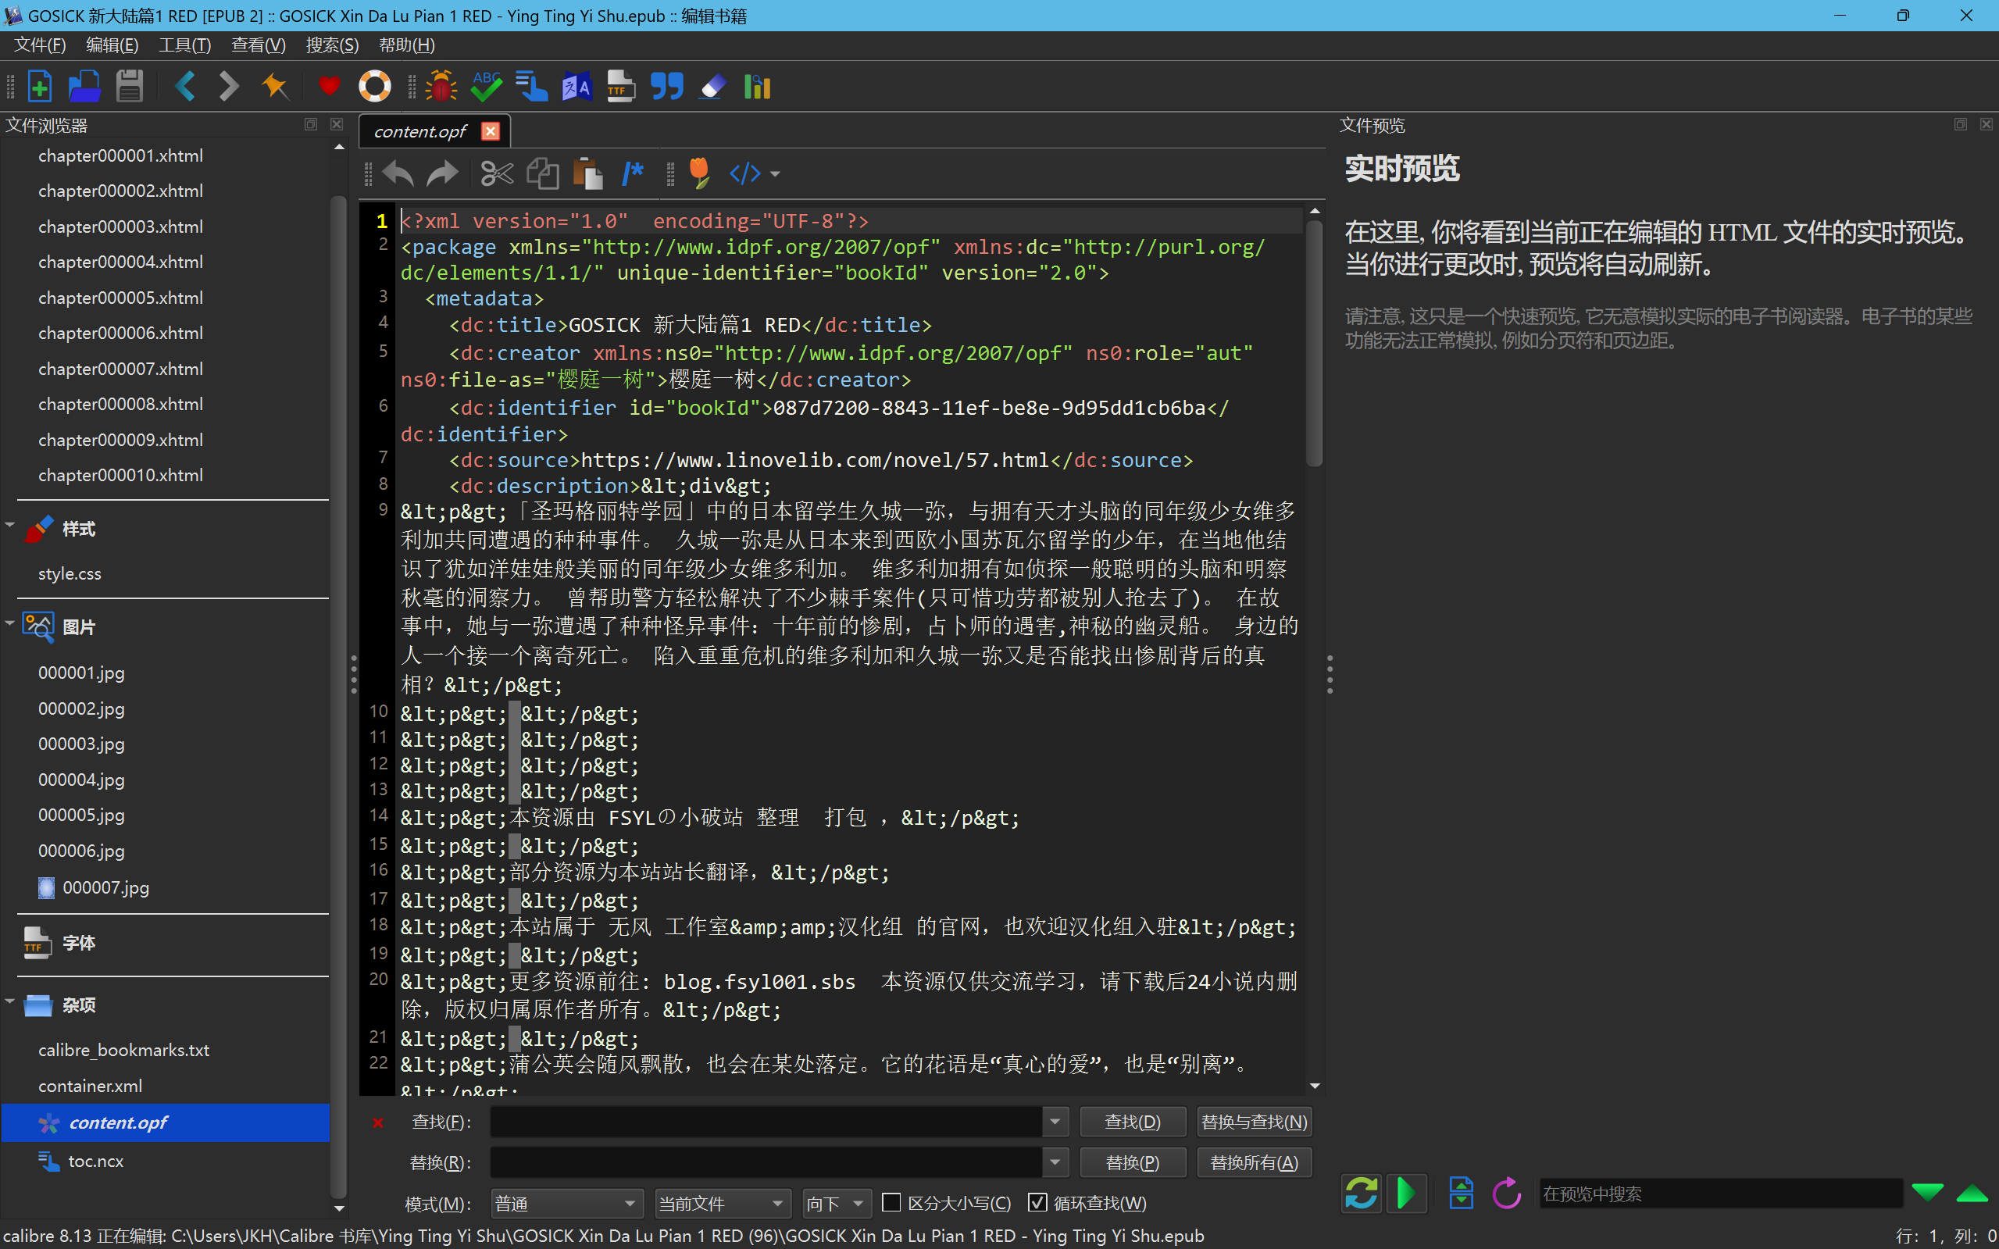Open the spell check tool icon
Image resolution: width=1999 pixels, height=1249 pixels.
487,86
